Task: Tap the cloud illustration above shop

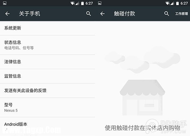Action: 142,60
